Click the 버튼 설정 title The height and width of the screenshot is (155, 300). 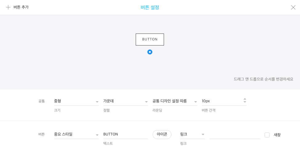point(150,7)
